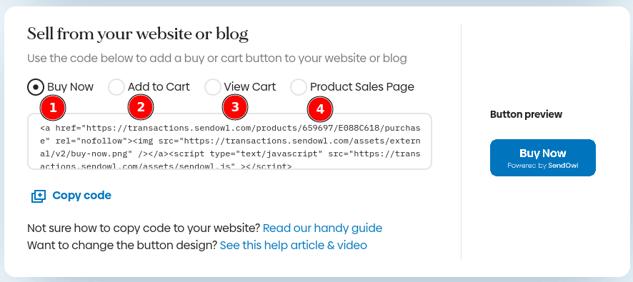Click the red circle labeled 3
This screenshot has width=633, height=282.
235,107
